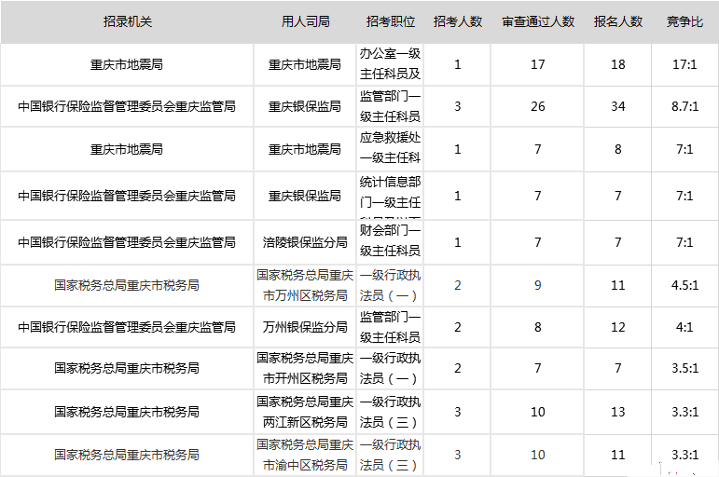Click the 办公室一级主任科员及 position cell
The image size is (719, 477).
390,64
